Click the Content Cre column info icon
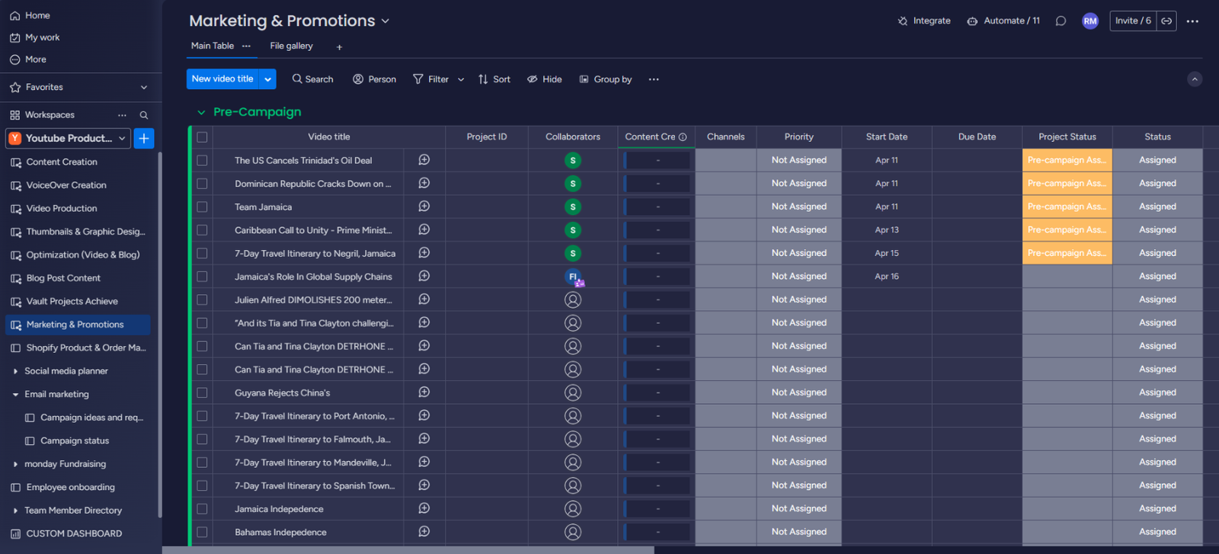Image resolution: width=1219 pixels, height=554 pixels. tap(683, 137)
